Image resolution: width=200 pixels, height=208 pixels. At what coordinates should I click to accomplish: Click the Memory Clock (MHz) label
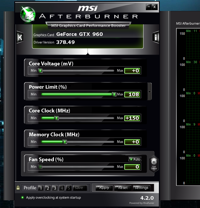pos(54,135)
